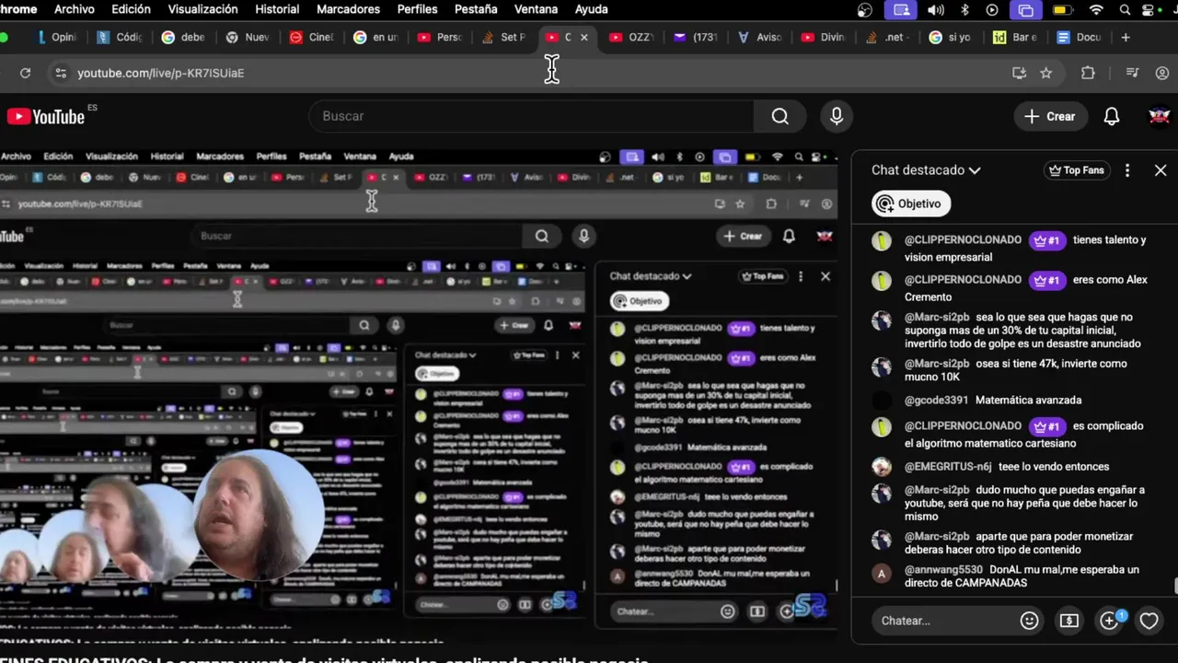
Task: Open macOS Bluetooth menu
Action: 965,10
